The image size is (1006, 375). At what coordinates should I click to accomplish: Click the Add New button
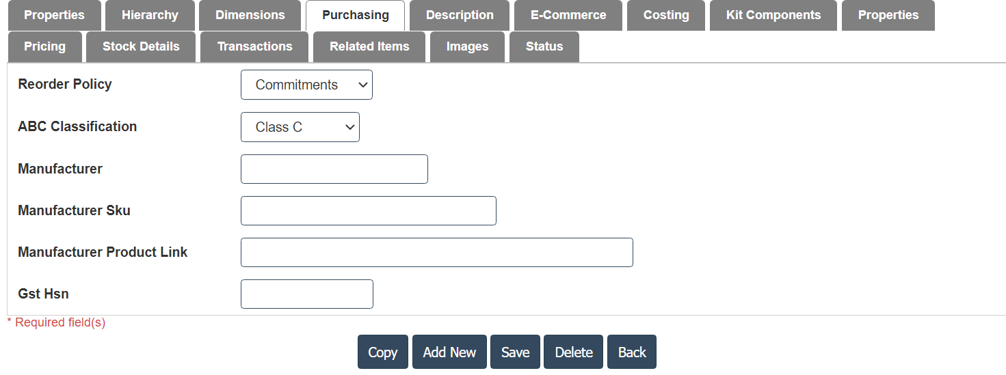pyautogui.click(x=449, y=352)
